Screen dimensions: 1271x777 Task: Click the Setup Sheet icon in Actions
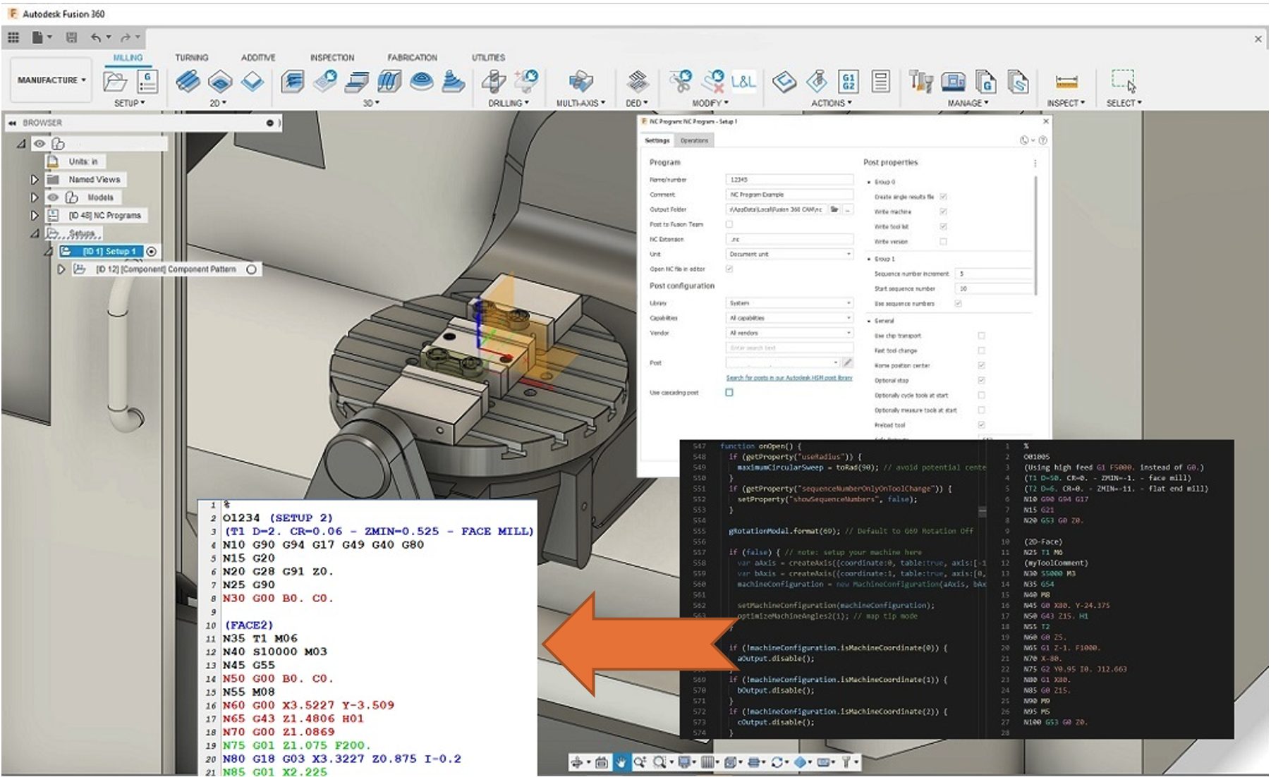coord(880,82)
